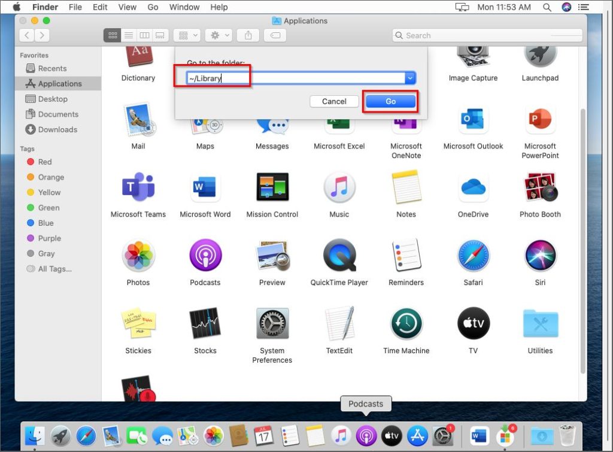
Task: Open the Stocks app icon
Action: click(205, 323)
